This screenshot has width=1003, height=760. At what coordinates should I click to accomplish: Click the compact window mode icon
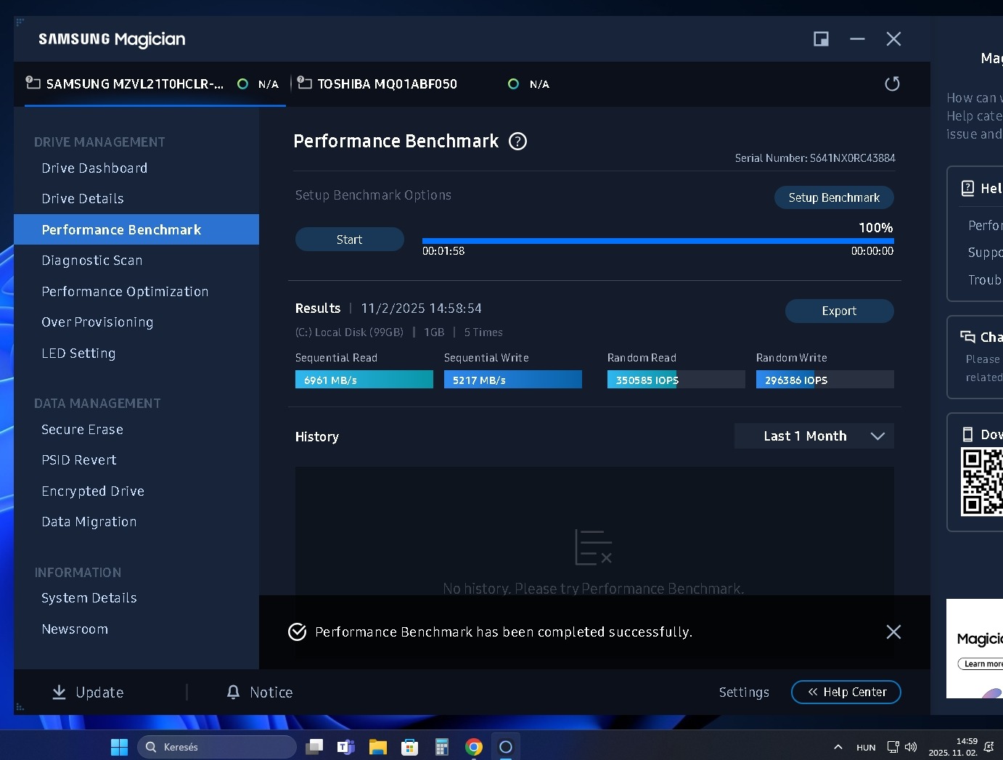(821, 39)
